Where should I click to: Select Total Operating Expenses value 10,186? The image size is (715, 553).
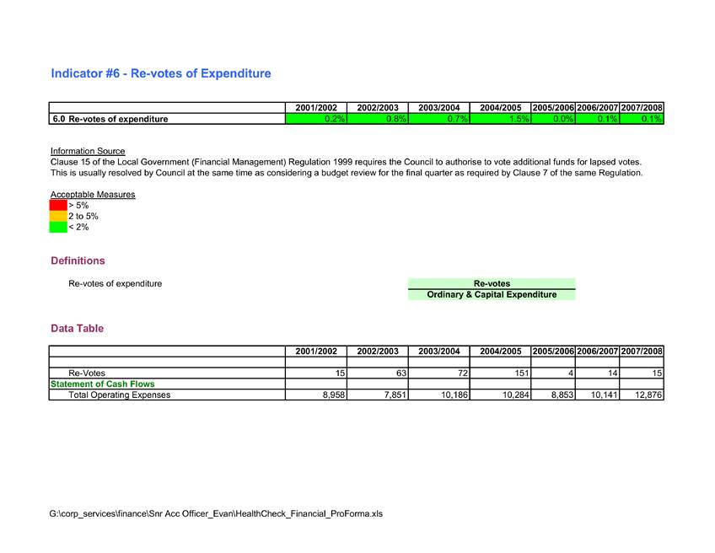[x=439, y=395]
